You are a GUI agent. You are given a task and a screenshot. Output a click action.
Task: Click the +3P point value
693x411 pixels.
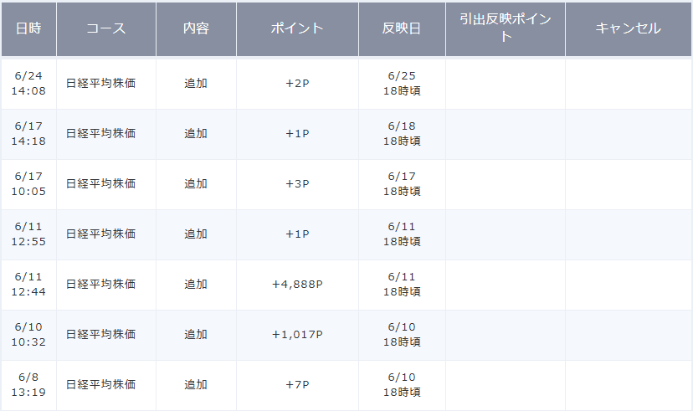click(297, 184)
